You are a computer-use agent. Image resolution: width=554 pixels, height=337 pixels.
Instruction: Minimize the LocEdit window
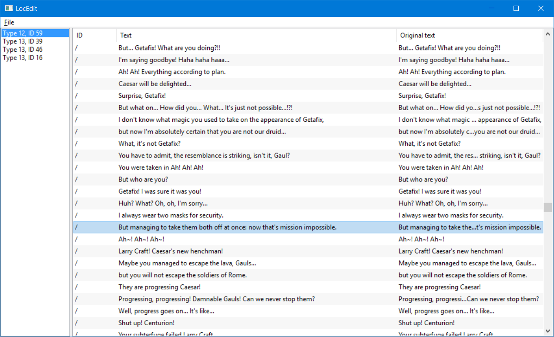(492, 8)
